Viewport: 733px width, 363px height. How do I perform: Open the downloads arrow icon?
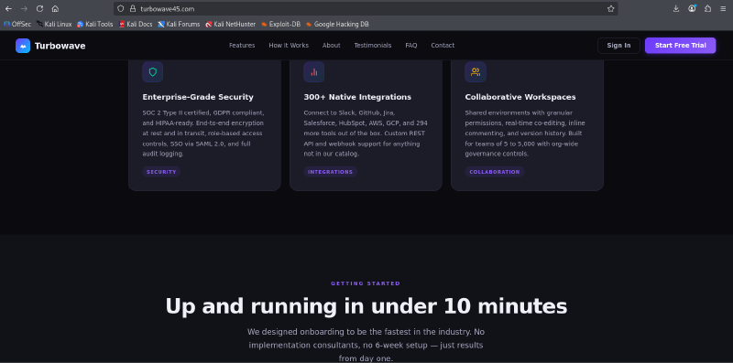coord(676,8)
